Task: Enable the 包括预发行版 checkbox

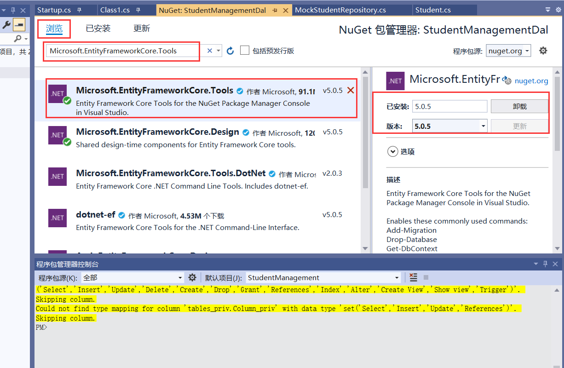Action: [x=244, y=51]
